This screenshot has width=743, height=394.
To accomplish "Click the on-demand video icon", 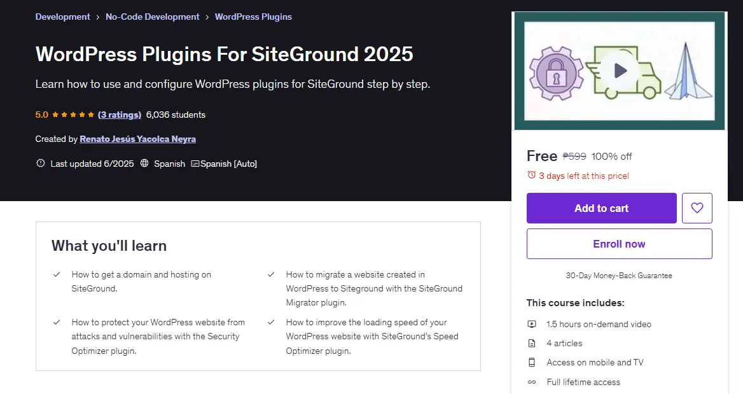I will (x=532, y=325).
